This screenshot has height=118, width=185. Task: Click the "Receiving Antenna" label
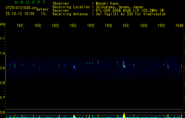[70, 14]
